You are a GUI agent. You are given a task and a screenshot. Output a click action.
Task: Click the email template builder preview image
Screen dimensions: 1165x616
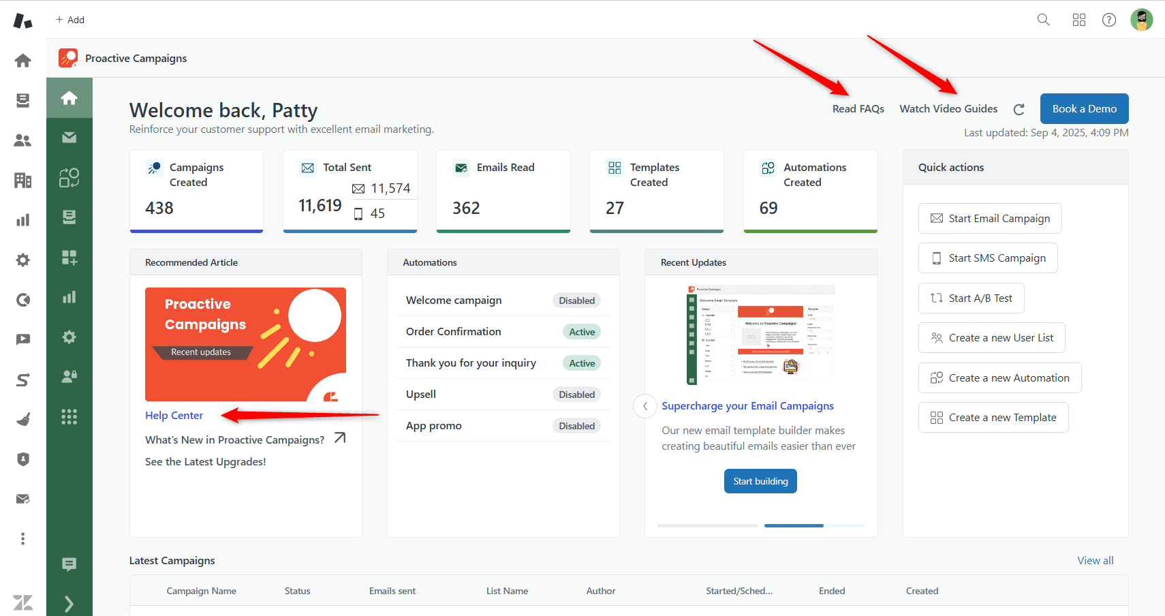tap(760, 335)
